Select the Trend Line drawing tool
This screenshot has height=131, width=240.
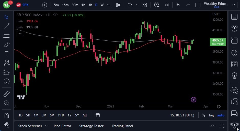click(7, 26)
